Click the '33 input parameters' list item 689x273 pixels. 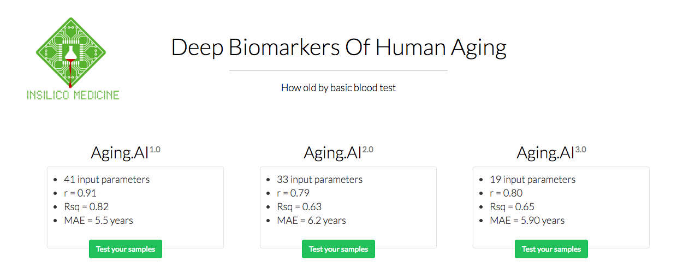319,180
